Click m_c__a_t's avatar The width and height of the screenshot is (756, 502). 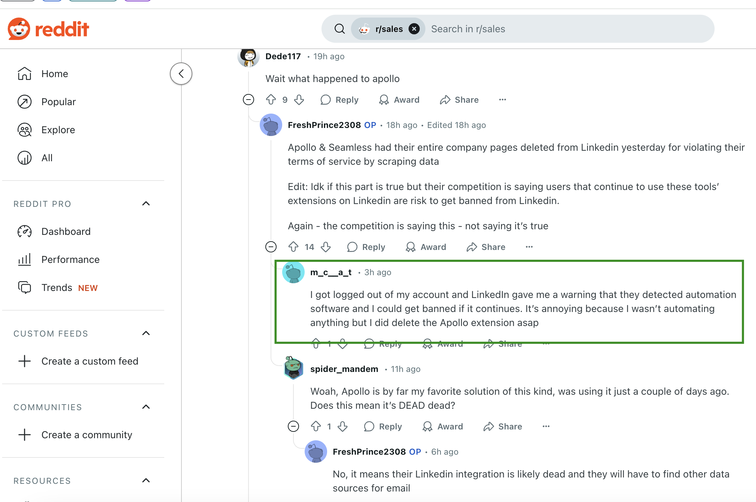pyautogui.click(x=293, y=272)
